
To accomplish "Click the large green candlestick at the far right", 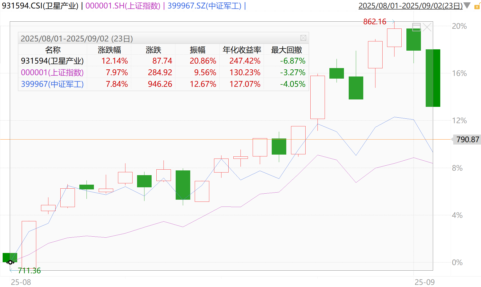I will [433, 78].
